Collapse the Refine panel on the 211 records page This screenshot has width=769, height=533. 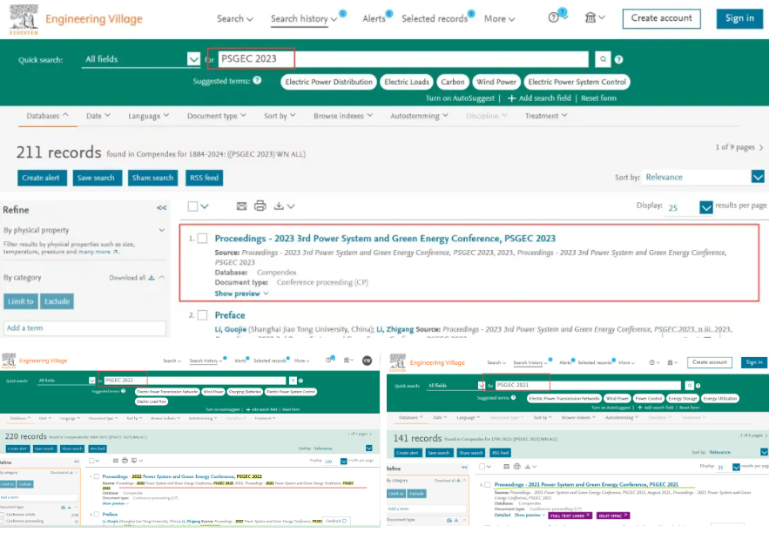pyautogui.click(x=161, y=209)
